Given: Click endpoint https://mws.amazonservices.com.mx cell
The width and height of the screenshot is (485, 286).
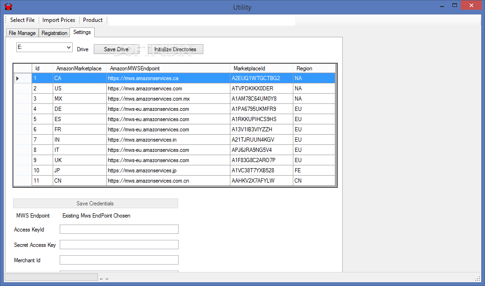Looking at the screenshot, I should 168,99.
